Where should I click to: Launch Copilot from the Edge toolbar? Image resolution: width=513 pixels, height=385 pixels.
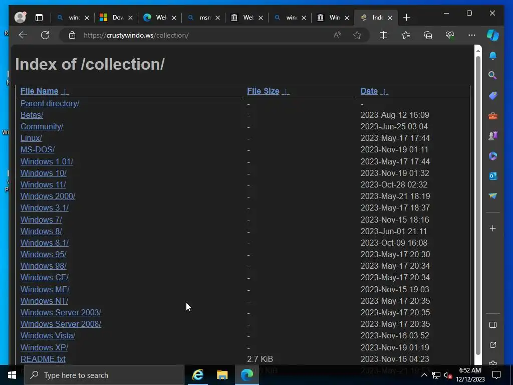pos(493,35)
